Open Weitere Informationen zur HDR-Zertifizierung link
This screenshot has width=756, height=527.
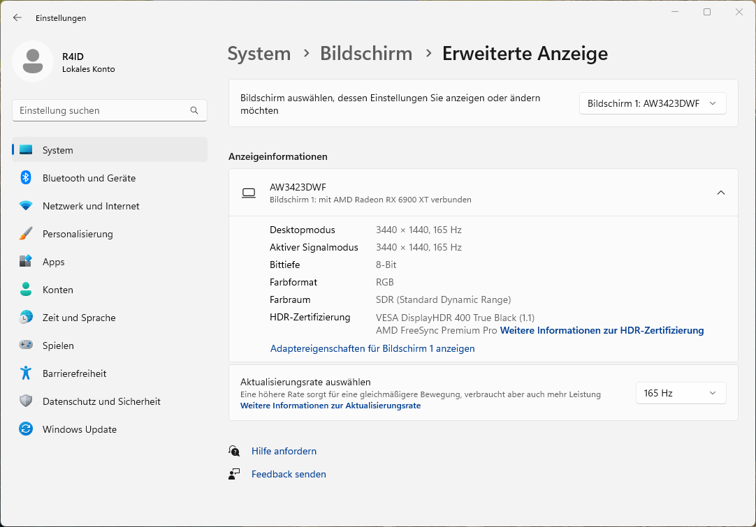point(602,330)
